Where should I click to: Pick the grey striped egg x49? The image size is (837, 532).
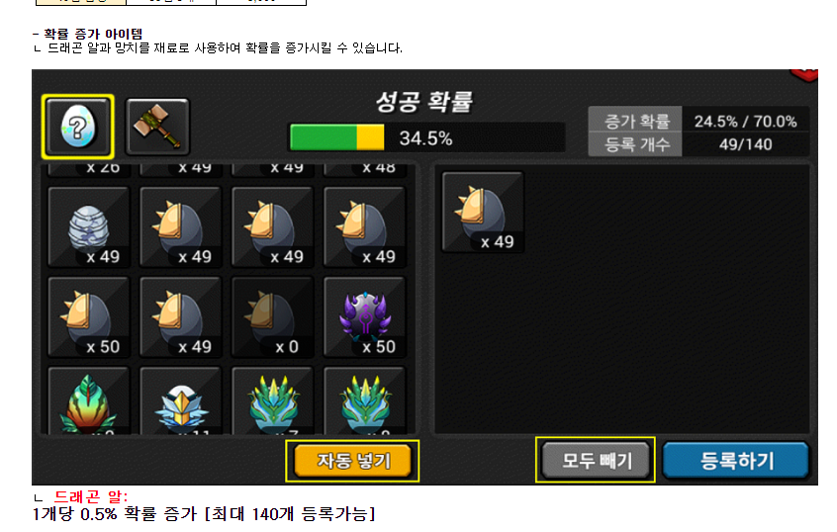pos(89,226)
